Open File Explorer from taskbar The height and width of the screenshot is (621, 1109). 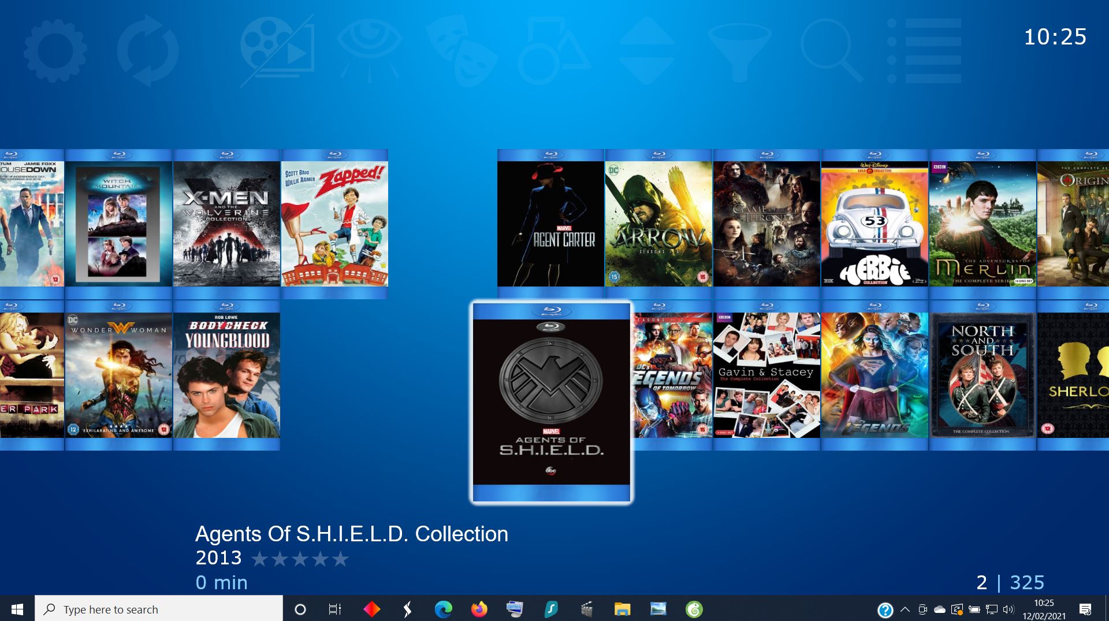click(x=622, y=609)
